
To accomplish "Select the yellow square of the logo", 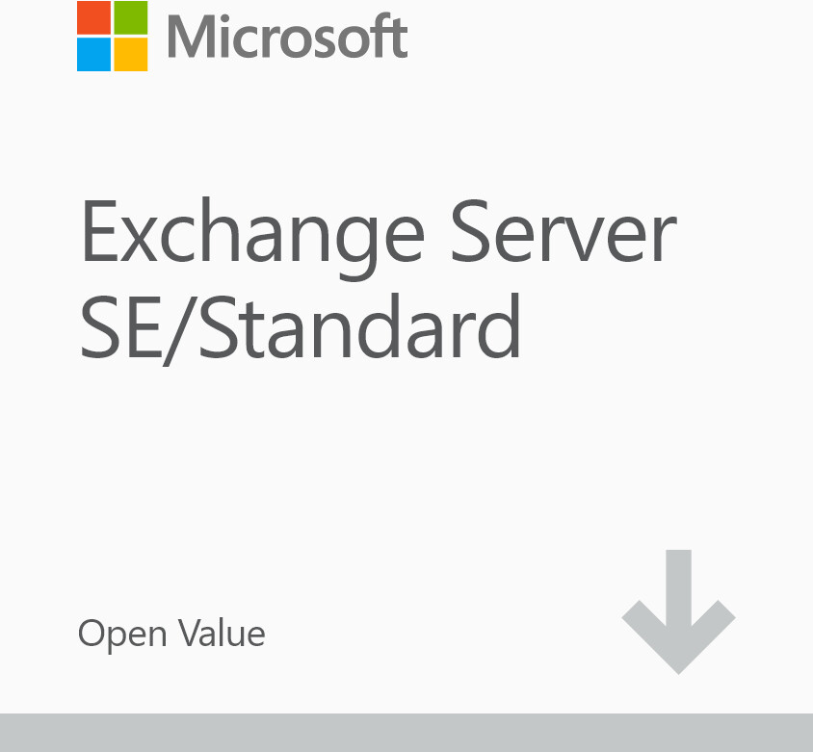I will tap(131, 55).
